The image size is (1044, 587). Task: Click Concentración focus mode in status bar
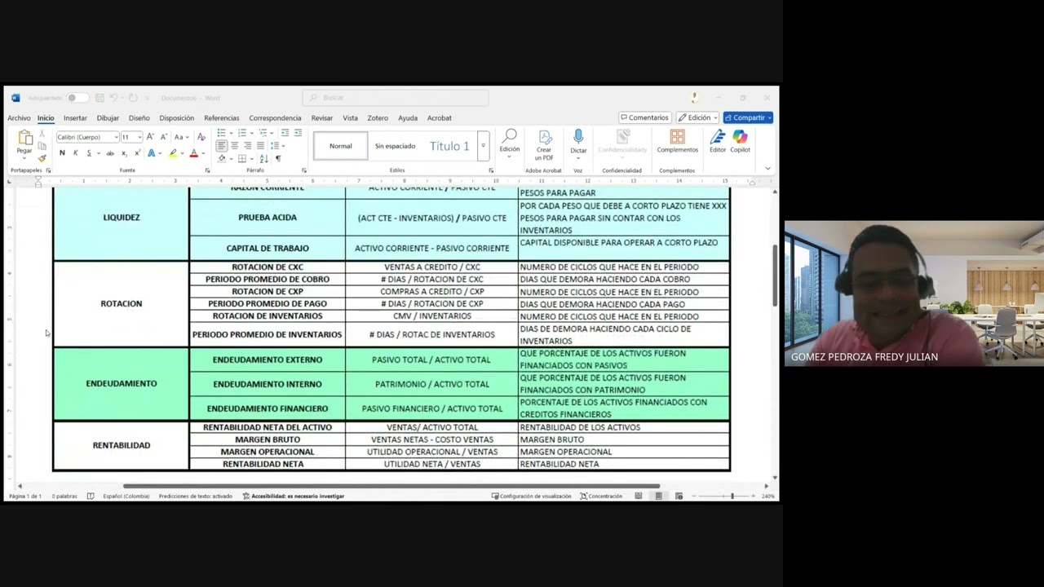pyautogui.click(x=601, y=496)
